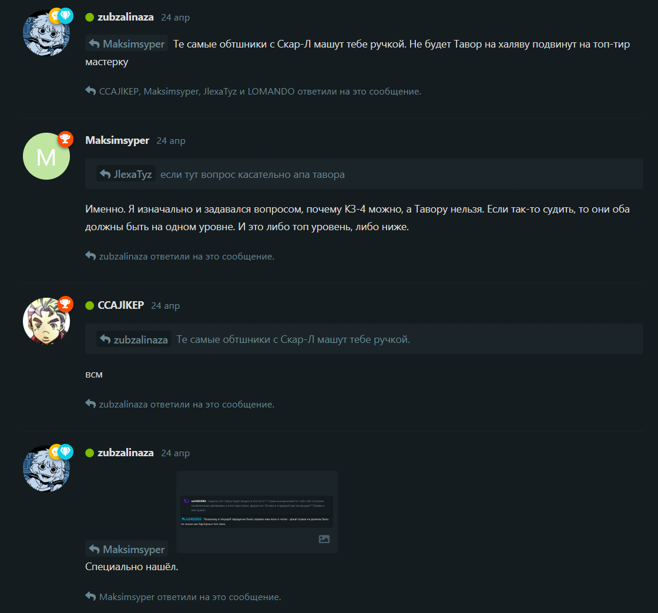Viewport: 658px width, 613px height.
Task: Open the attached screenshot thumbnail
Action: point(257,512)
